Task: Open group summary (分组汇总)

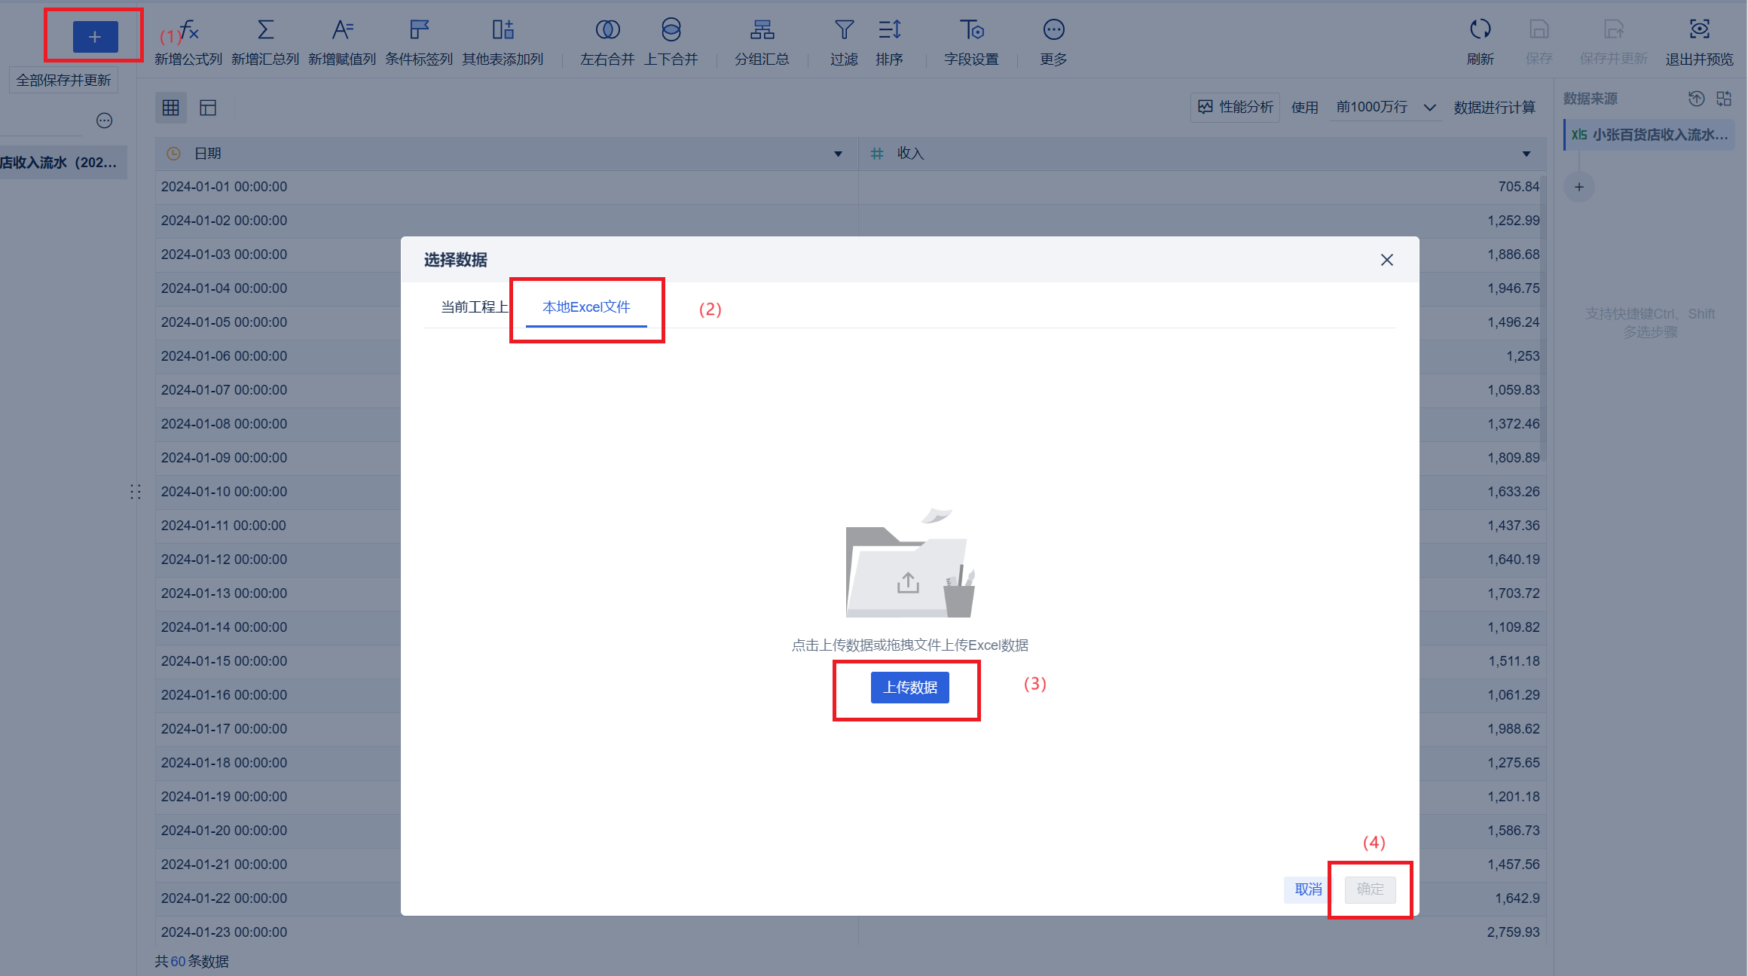Action: [x=762, y=42]
